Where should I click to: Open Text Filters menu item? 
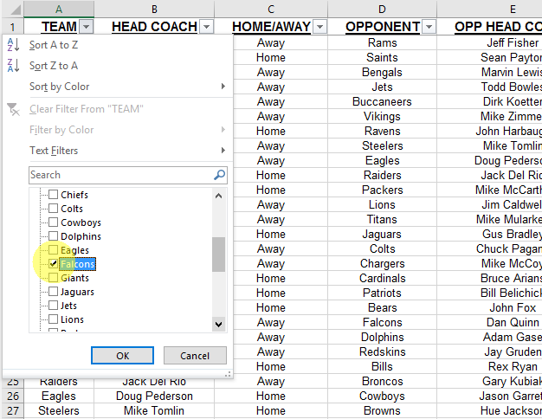click(x=118, y=151)
